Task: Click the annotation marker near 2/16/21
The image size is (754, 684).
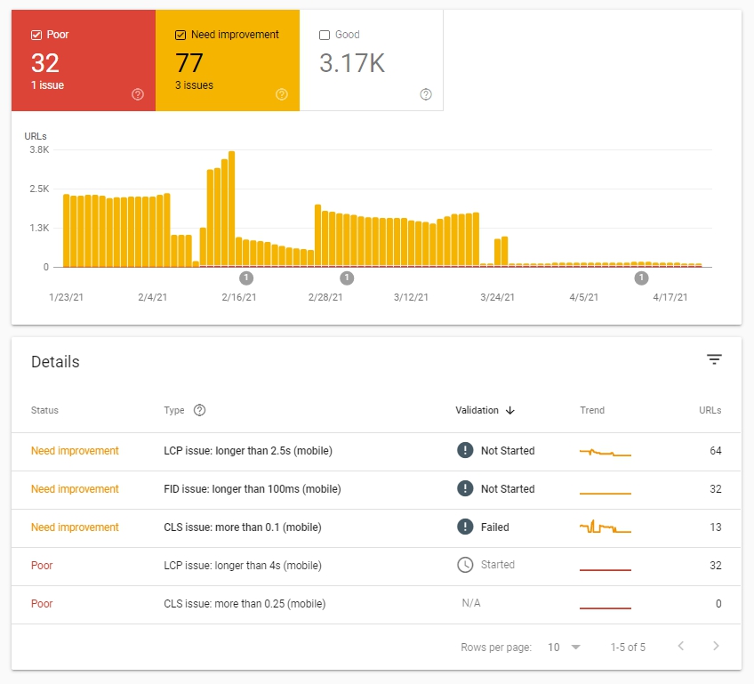Action: tap(247, 278)
